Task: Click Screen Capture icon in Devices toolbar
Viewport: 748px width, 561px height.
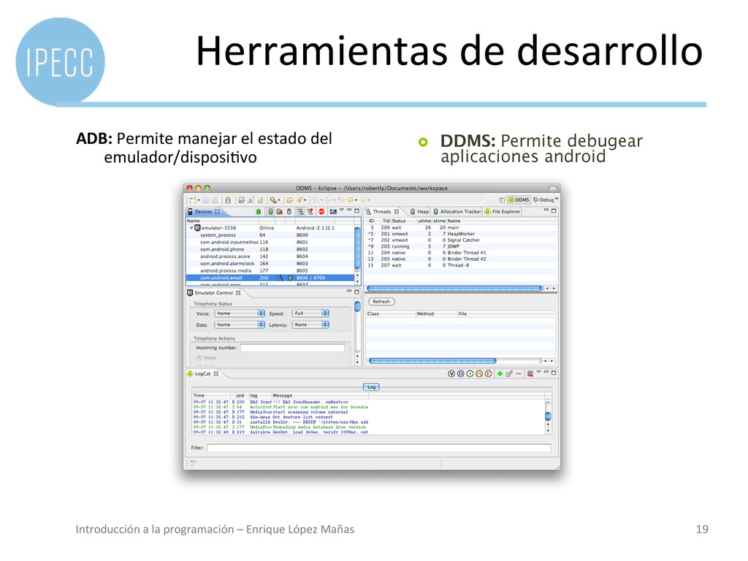Action: click(333, 212)
